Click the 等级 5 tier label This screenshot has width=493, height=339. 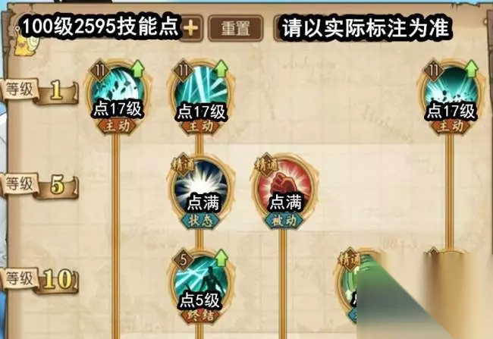39,186
